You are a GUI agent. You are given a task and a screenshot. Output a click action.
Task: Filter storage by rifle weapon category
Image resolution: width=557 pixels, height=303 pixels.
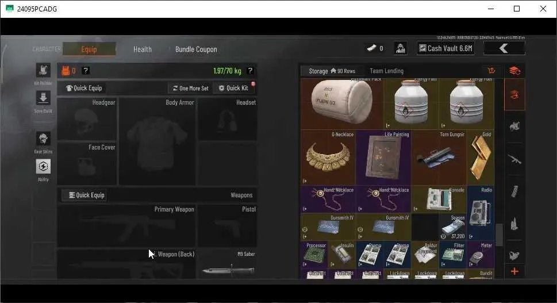pyautogui.click(x=514, y=159)
